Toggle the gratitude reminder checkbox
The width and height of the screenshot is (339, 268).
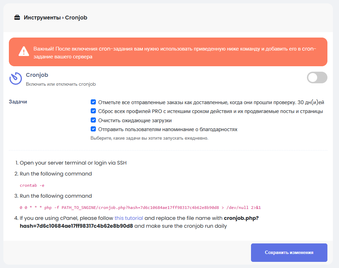point(93,129)
